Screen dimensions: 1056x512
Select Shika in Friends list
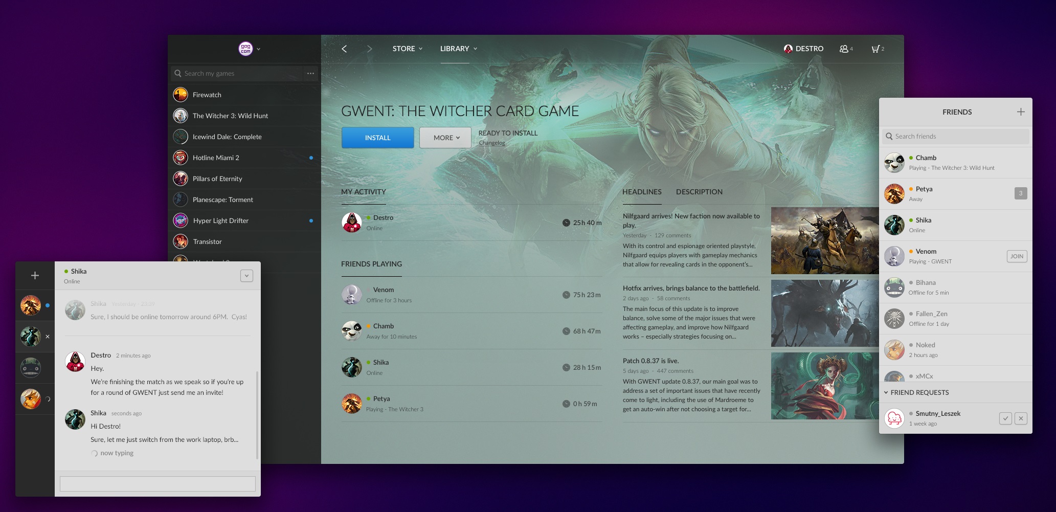coord(956,225)
